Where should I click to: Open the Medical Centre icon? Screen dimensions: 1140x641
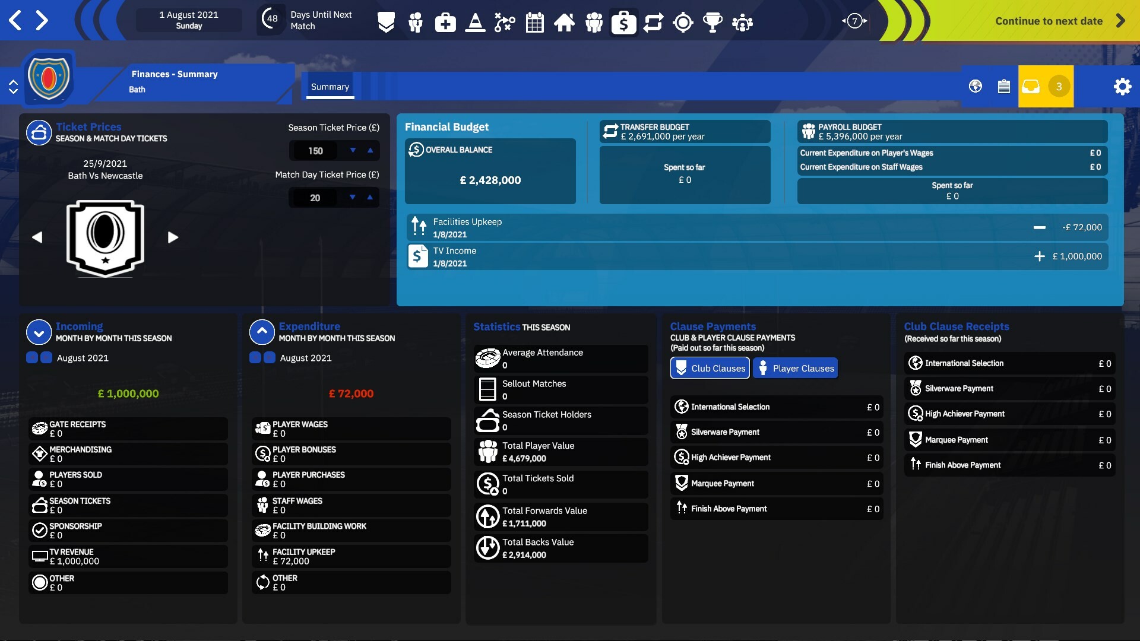445,23
